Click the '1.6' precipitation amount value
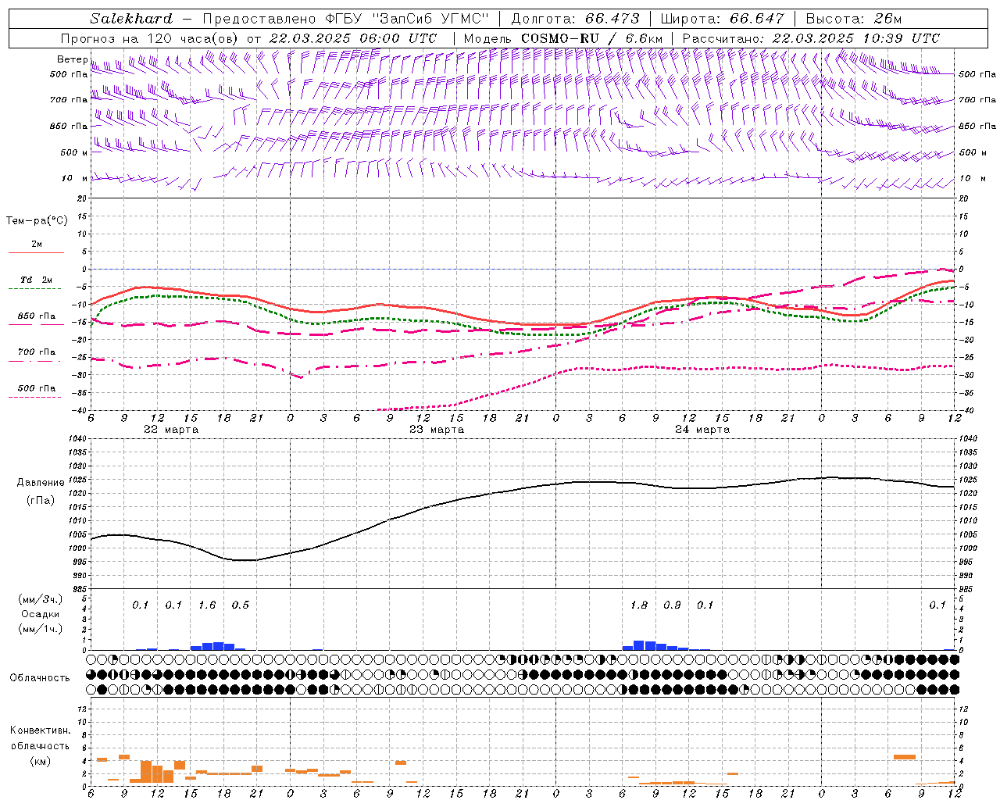The height and width of the screenshot is (800, 1000). click(x=207, y=605)
